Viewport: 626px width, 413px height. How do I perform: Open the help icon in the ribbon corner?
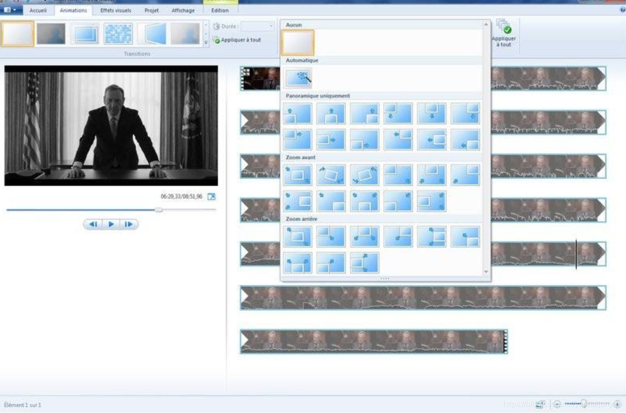(623, 10)
